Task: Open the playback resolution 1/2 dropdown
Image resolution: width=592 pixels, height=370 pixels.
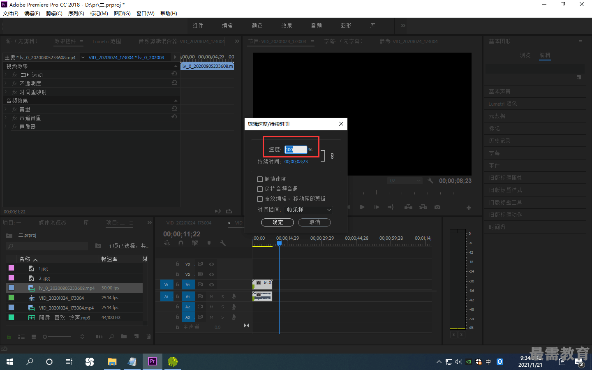Action: pyautogui.click(x=405, y=181)
